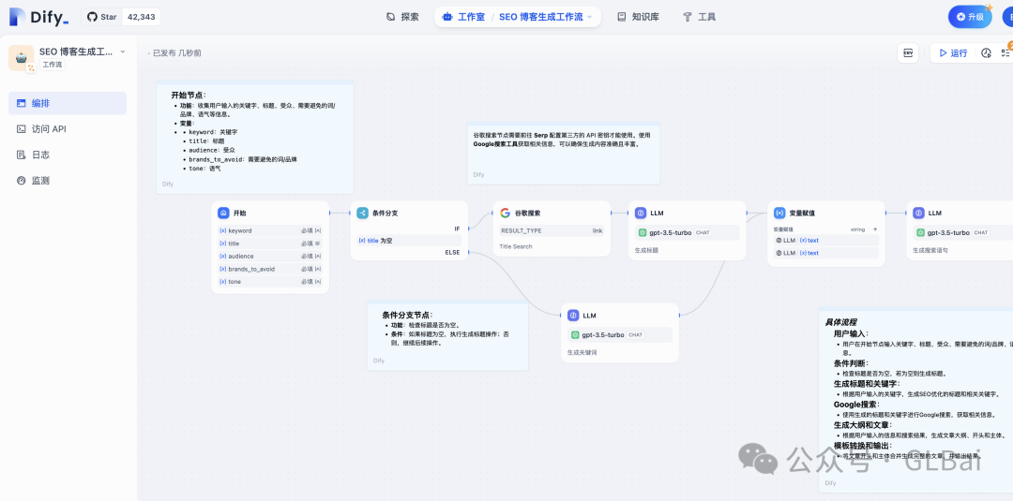Click the 谷歌搜索 Google icon
Screen dimensions: 1013x501
[x=505, y=213]
